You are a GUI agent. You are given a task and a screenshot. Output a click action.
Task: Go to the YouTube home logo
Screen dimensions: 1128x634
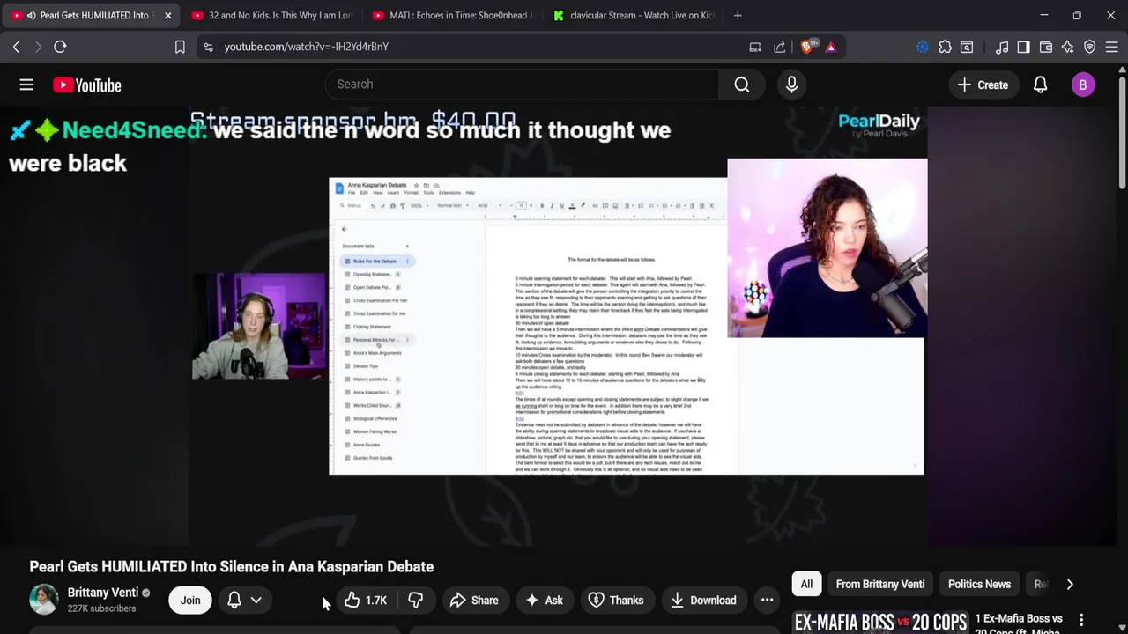86,85
